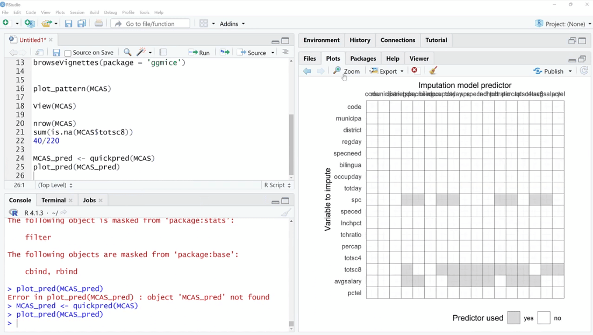Viewport: 593px width, 335px height.
Task: Open the Addins dropdown
Action: click(x=232, y=24)
